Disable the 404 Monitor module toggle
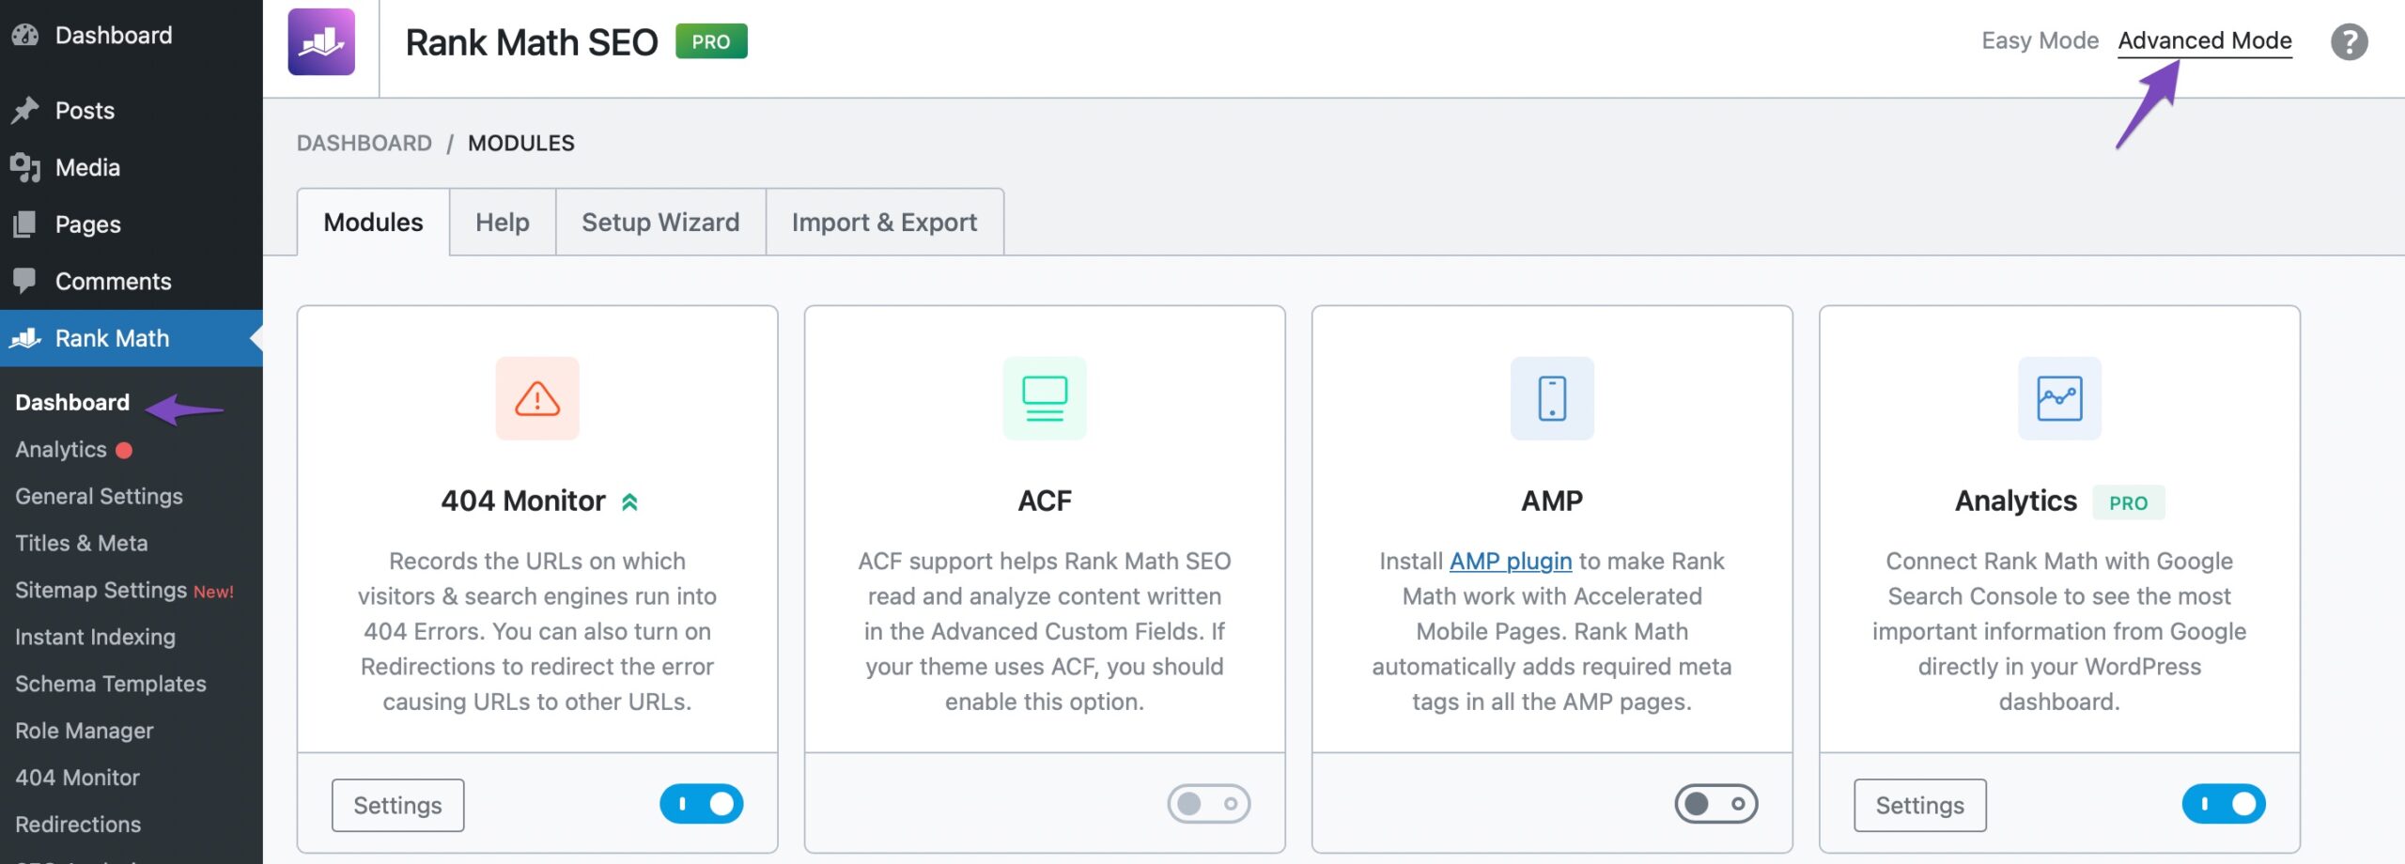The width and height of the screenshot is (2405, 864). pos(702,804)
